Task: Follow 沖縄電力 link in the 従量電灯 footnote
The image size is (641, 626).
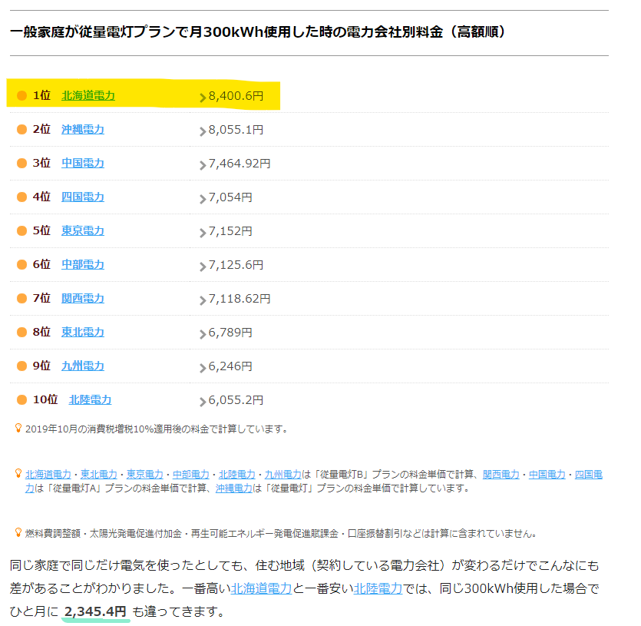Action: point(234,488)
